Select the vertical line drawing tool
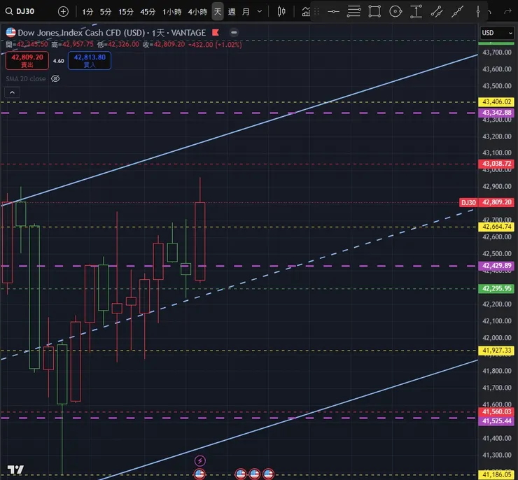This screenshot has height=480, width=518. pyautogui.click(x=477, y=12)
